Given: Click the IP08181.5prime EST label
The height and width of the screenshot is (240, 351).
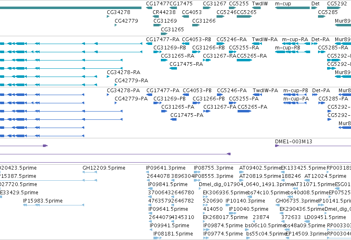Looking at the screenshot, I should point(173,234).
